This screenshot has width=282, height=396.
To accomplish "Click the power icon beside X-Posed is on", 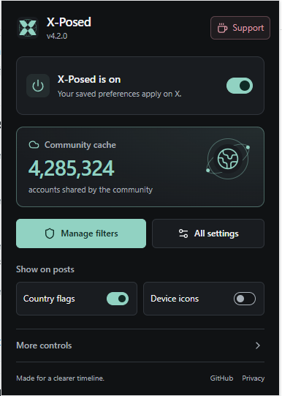I will coord(38,86).
